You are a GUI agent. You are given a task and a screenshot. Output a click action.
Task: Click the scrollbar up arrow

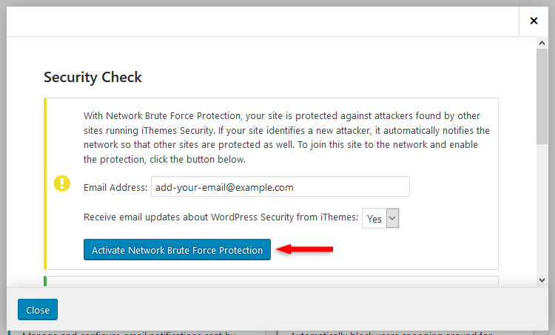pos(542,43)
